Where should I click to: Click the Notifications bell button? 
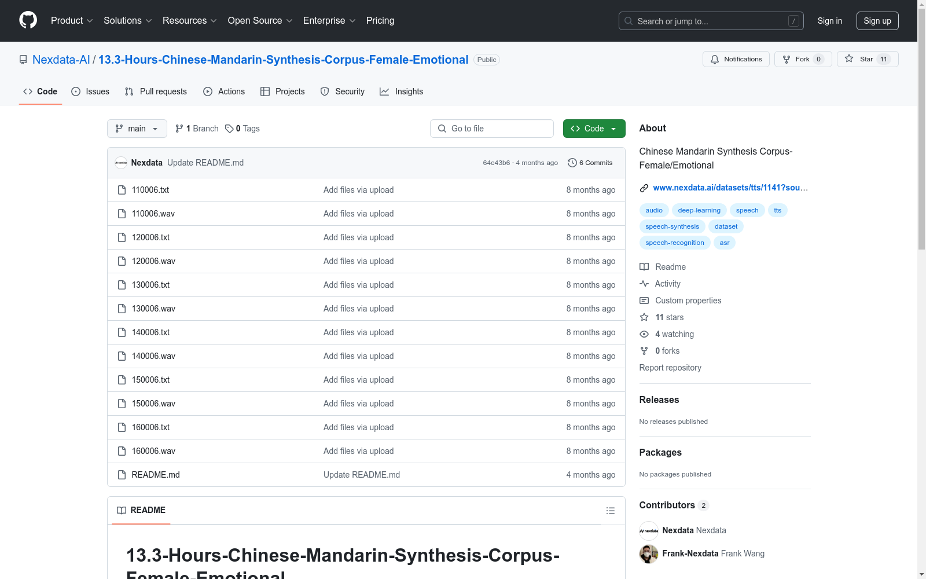point(736,59)
